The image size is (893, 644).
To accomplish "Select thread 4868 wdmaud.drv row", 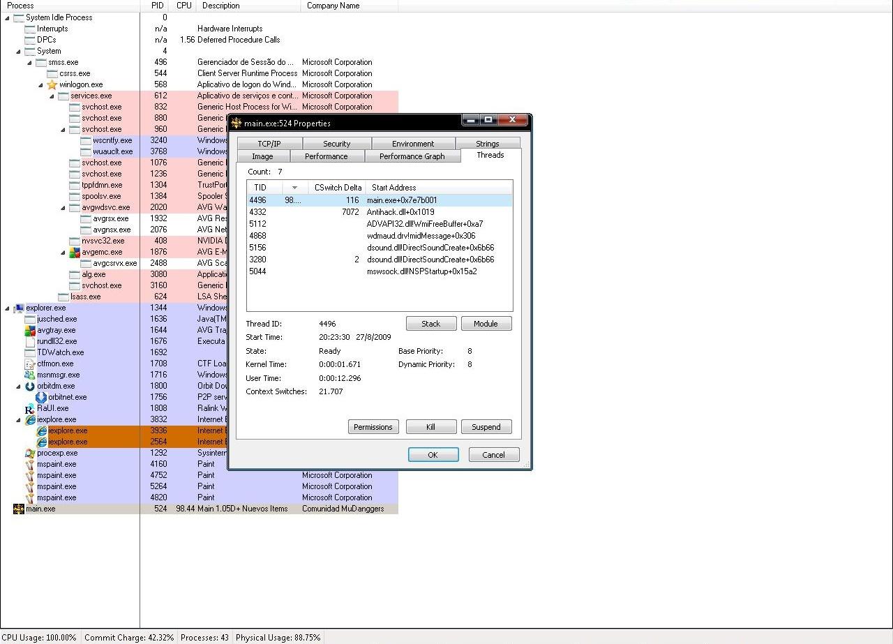I will coord(380,236).
